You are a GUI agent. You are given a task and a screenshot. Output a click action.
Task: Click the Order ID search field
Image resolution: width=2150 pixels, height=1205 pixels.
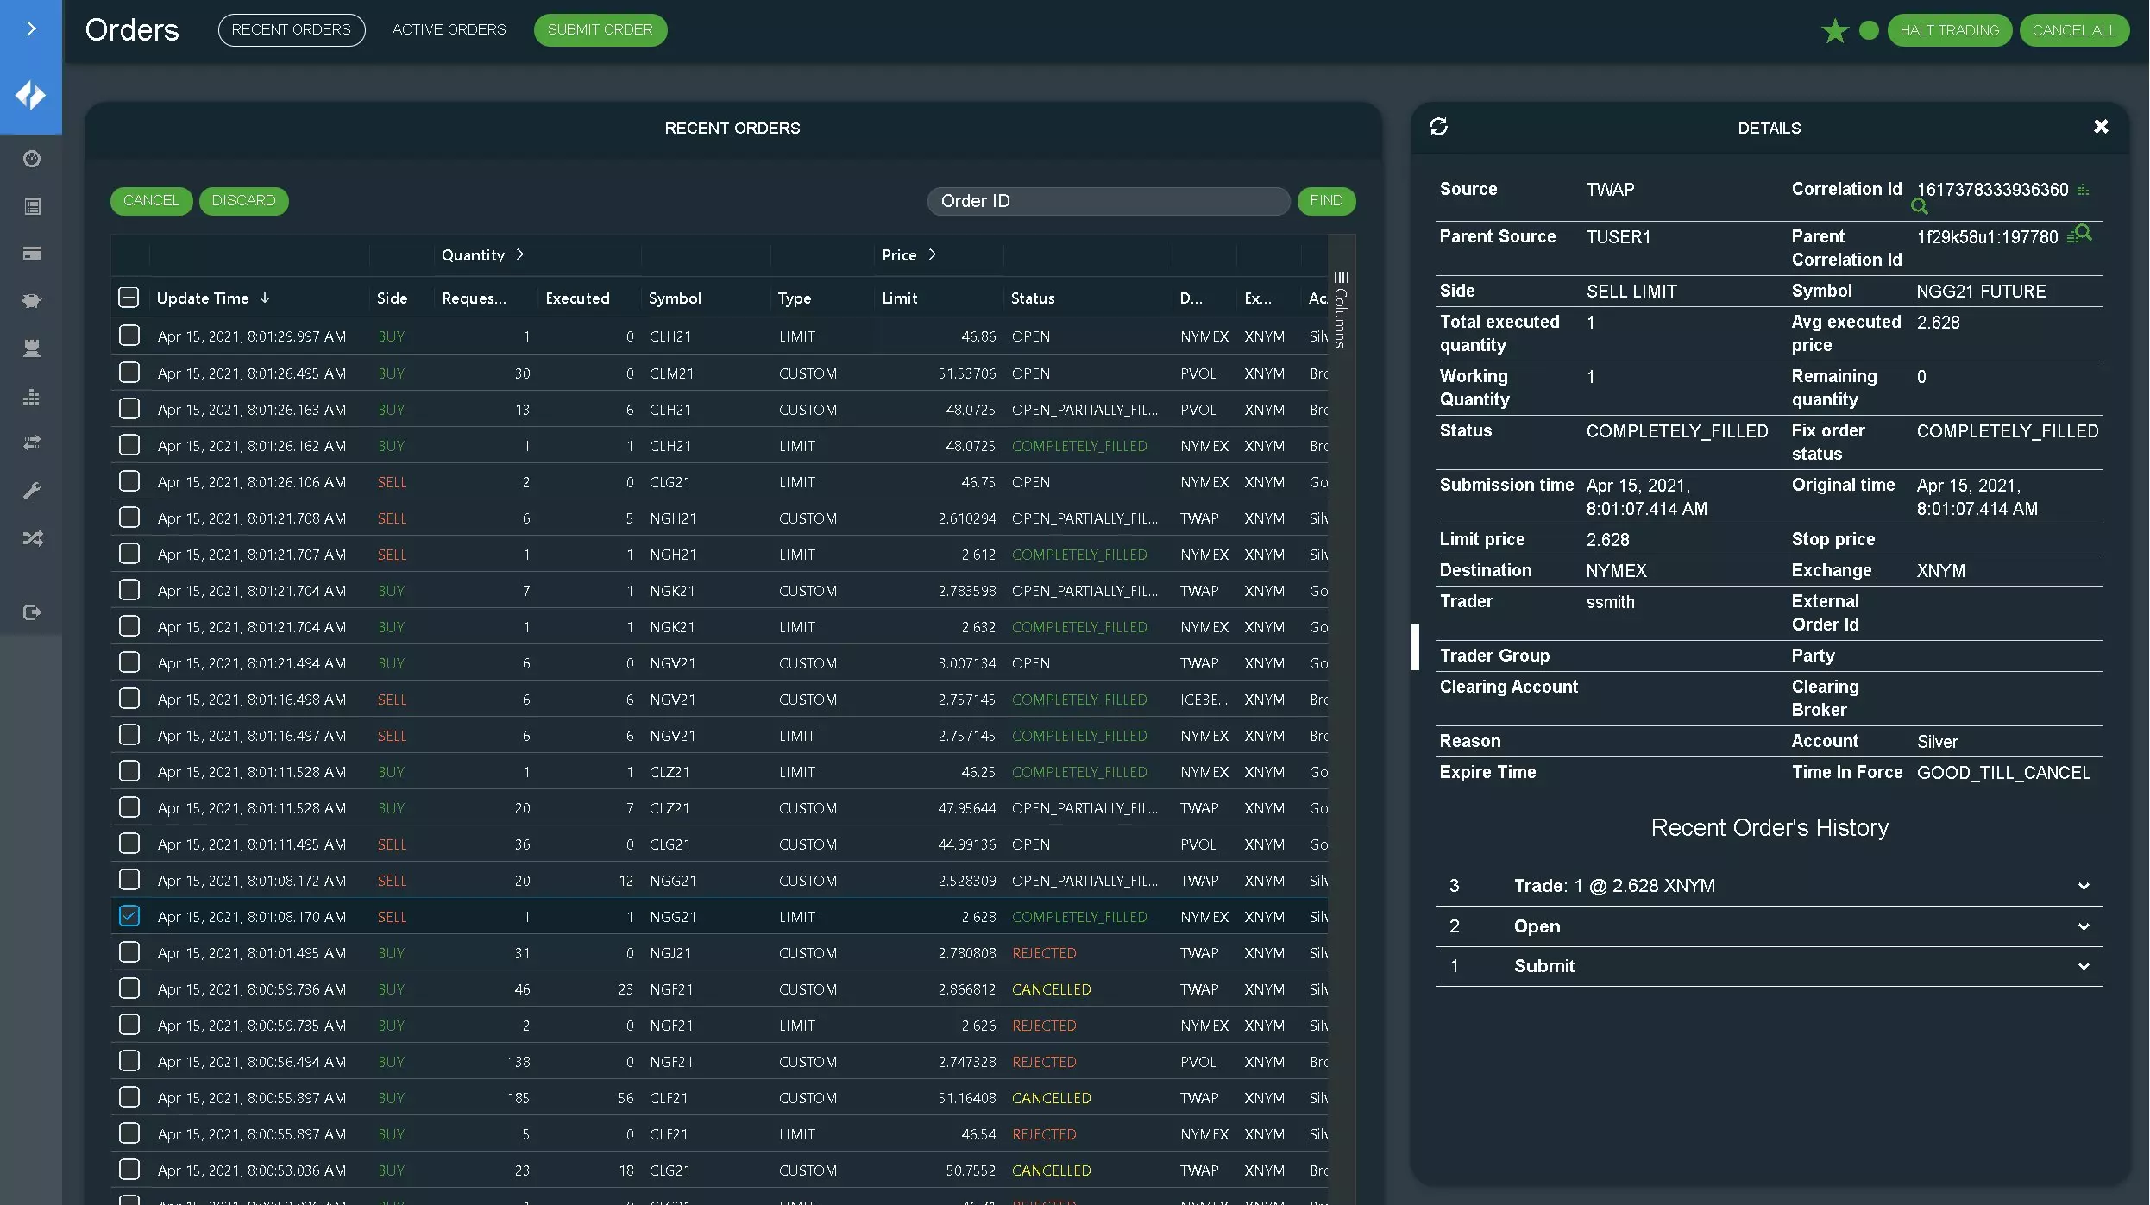(1108, 201)
